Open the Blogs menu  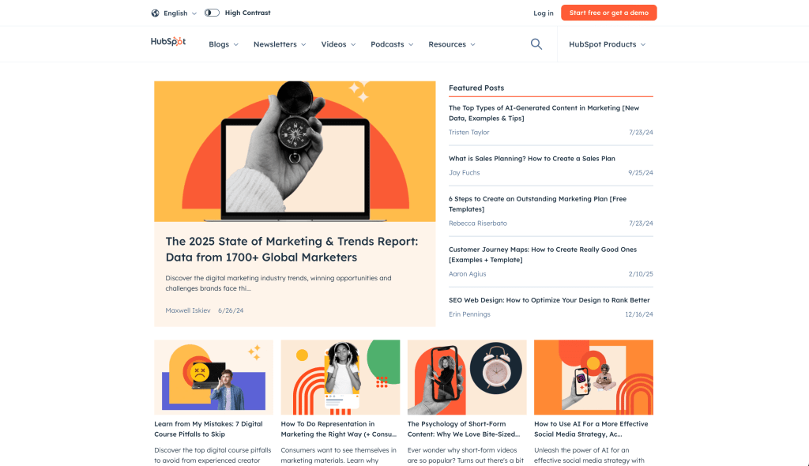coord(224,44)
